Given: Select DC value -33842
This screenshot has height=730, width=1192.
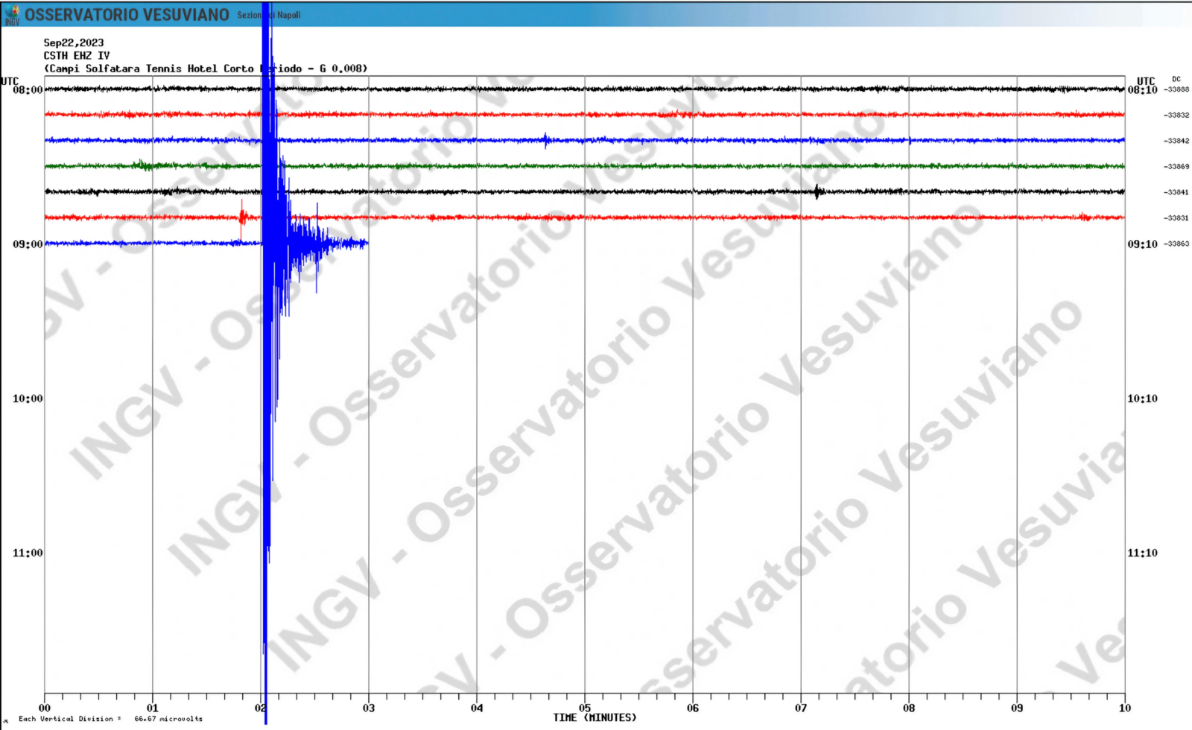Looking at the screenshot, I should 1176,141.
